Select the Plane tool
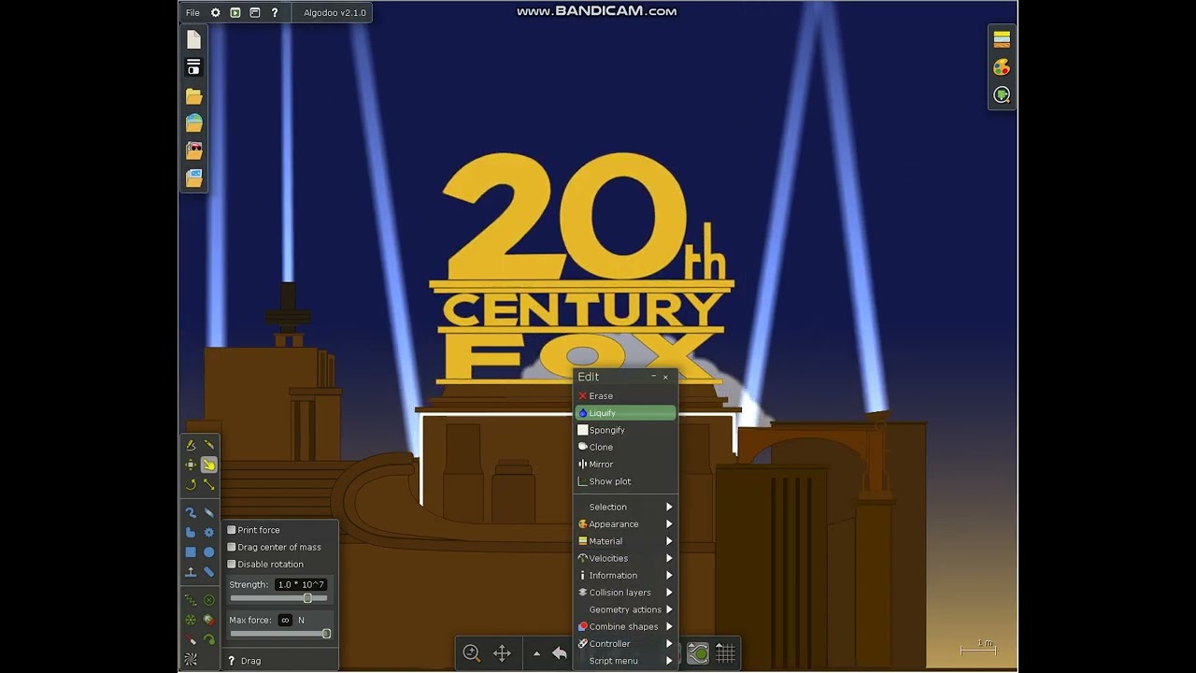Screen dimensions: 1196x673 click(191, 571)
